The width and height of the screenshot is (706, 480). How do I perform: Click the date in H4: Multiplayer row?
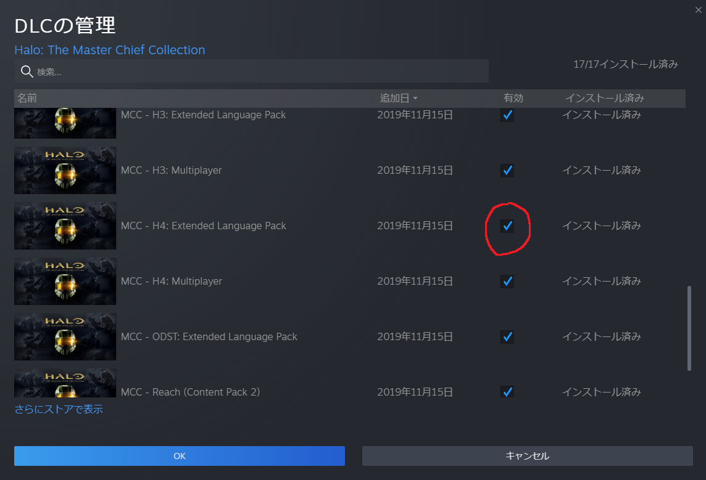[415, 282]
